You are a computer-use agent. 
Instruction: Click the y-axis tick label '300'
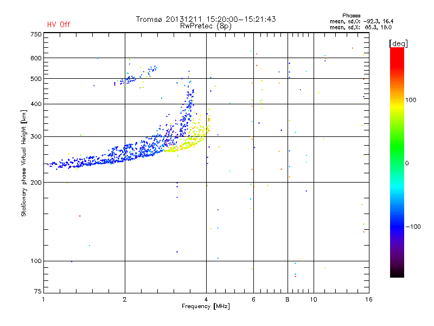coord(36,137)
